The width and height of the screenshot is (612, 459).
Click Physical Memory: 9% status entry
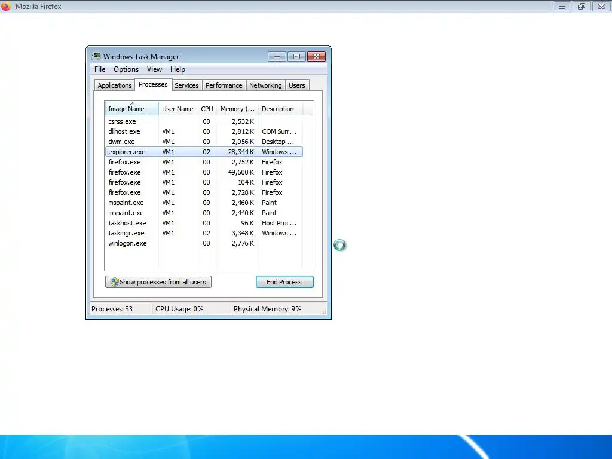pyautogui.click(x=267, y=309)
